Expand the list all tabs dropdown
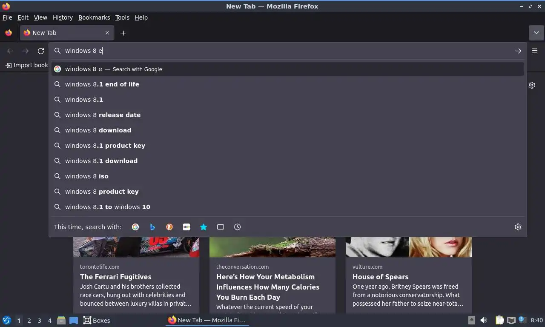 (536, 33)
